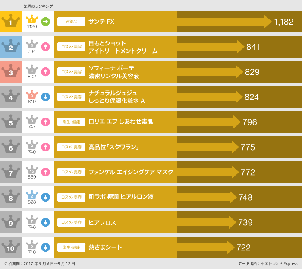Image resolution: width=302 pixels, height=269 pixels.
Task: Open the サンテ FX product name
Action: (x=101, y=22)
